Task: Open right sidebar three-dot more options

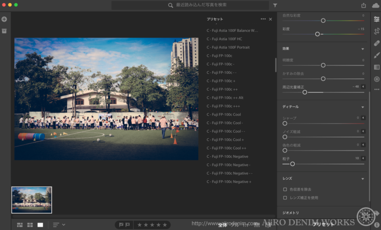Action: tap(377, 89)
